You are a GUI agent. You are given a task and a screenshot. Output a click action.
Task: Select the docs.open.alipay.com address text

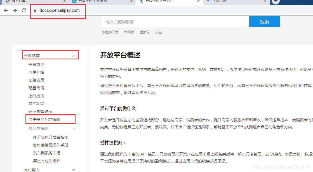click(x=60, y=10)
